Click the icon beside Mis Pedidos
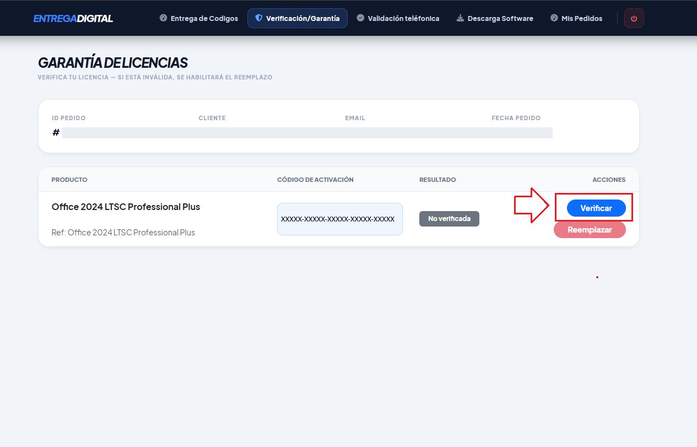Image resolution: width=697 pixels, height=447 pixels. click(x=554, y=18)
